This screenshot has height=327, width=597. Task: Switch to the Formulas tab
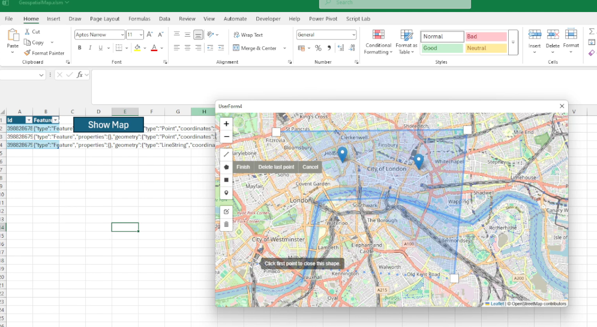139,19
